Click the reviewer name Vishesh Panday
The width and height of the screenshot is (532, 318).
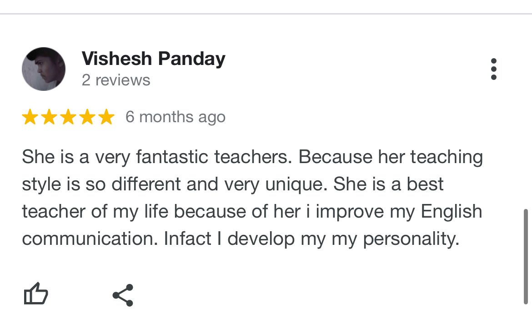[153, 59]
